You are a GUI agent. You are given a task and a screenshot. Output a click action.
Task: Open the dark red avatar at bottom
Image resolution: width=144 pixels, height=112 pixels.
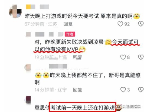tap(28, 100)
